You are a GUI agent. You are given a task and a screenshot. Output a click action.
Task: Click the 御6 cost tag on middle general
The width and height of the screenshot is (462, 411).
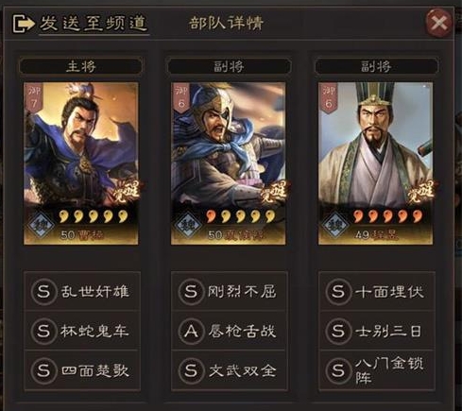[180, 97]
